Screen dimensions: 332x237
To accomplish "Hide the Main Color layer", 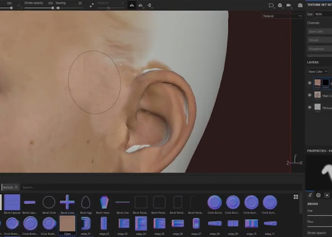I will tap(310, 95).
